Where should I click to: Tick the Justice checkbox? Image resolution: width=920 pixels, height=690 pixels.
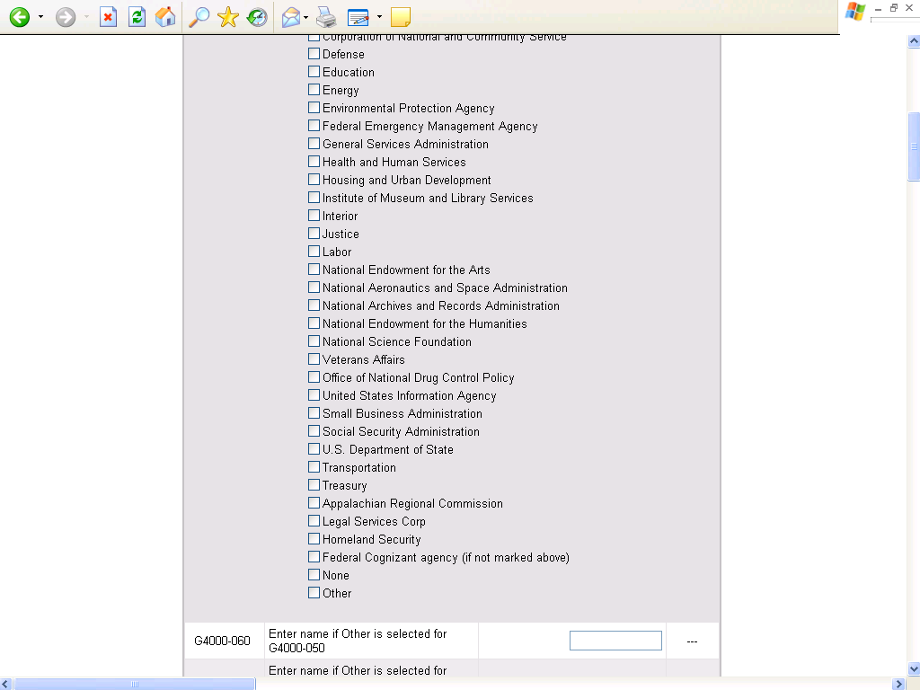tap(314, 234)
